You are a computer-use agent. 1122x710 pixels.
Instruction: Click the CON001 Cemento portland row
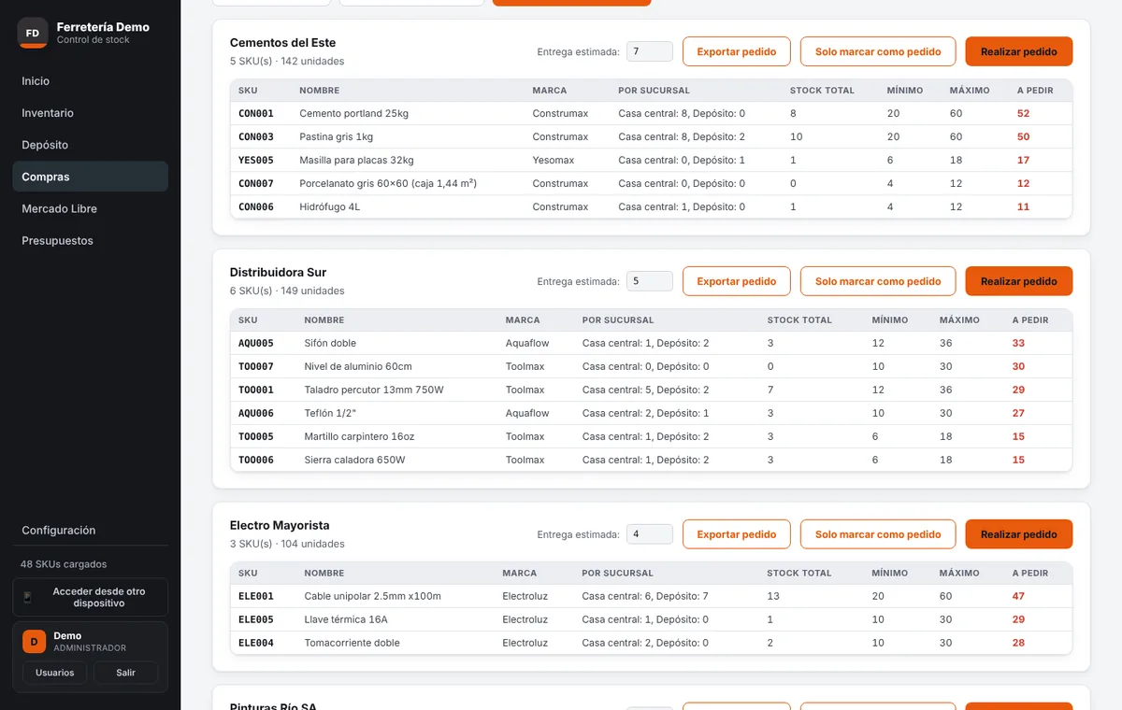(651, 113)
